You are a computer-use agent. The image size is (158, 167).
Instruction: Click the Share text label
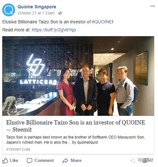click(x=76, y=160)
